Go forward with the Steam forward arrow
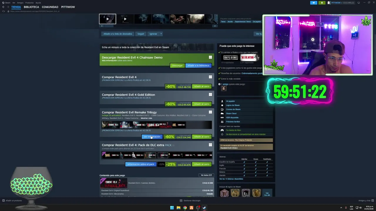Viewport: 376px width, 211px height. point(7,7)
